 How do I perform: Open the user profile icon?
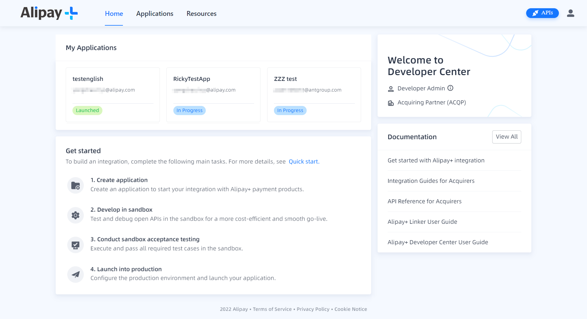571,13
